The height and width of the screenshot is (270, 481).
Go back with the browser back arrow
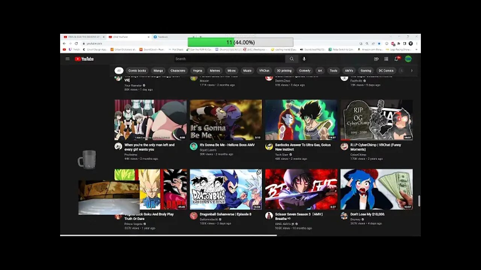pyautogui.click(x=64, y=43)
